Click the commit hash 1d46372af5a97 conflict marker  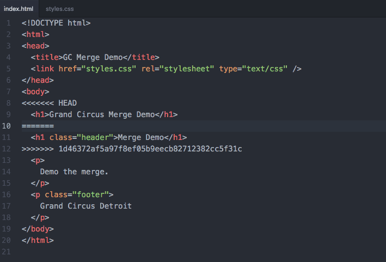click(x=150, y=149)
